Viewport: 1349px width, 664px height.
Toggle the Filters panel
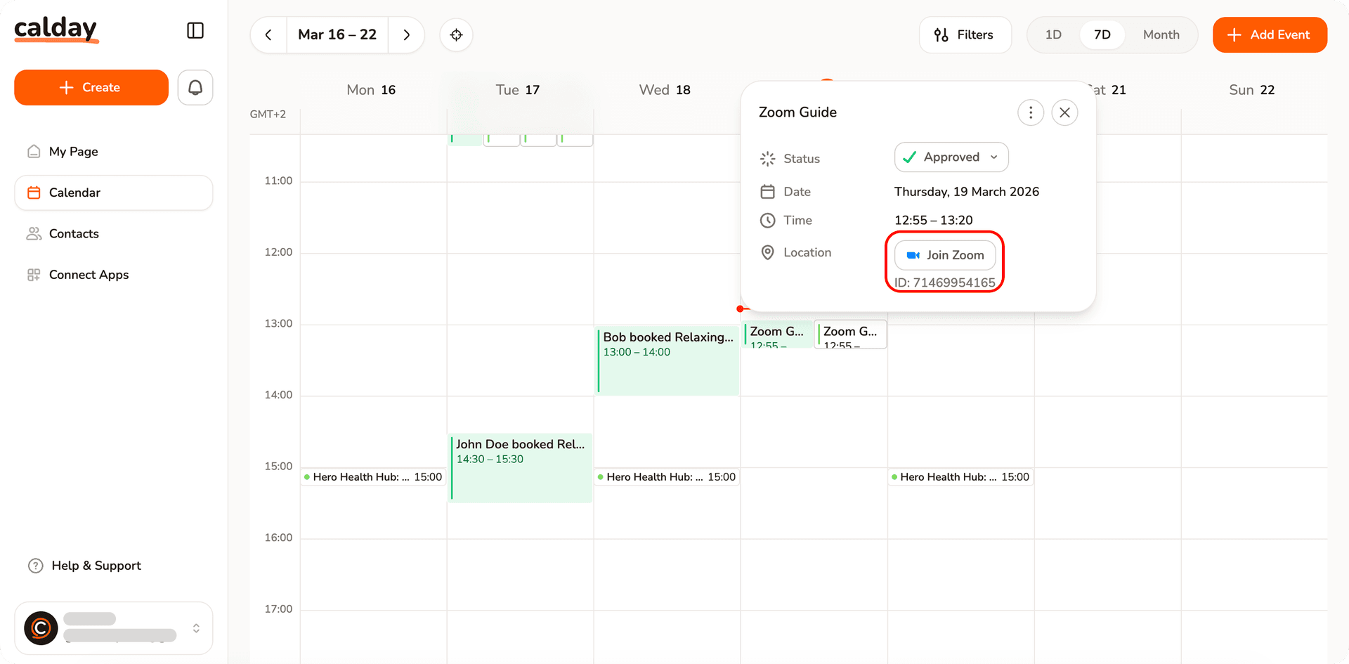tap(965, 34)
